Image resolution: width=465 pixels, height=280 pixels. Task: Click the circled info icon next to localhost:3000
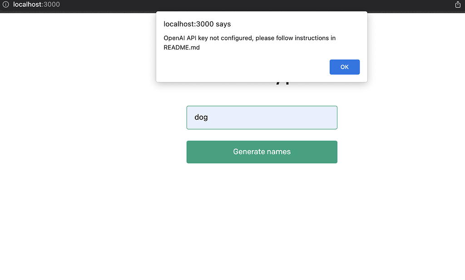(5, 5)
